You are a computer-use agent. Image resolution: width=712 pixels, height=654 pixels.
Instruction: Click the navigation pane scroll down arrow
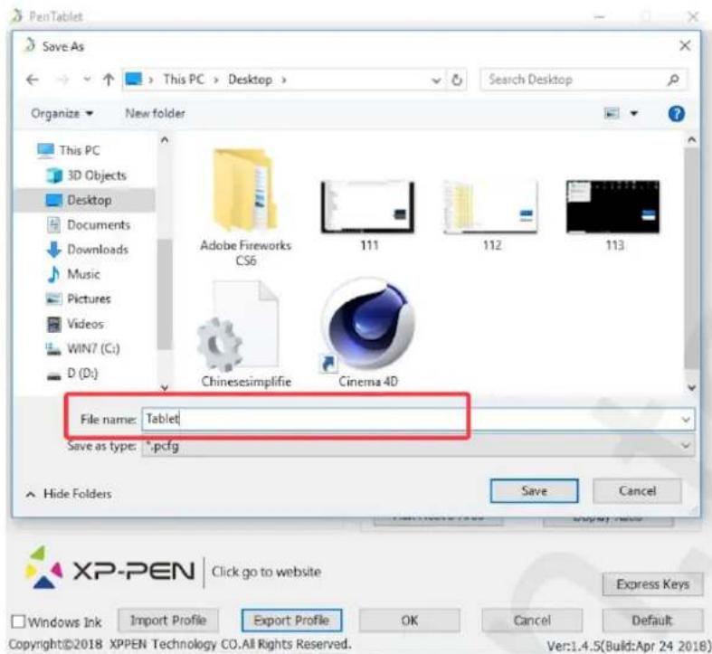coord(165,387)
